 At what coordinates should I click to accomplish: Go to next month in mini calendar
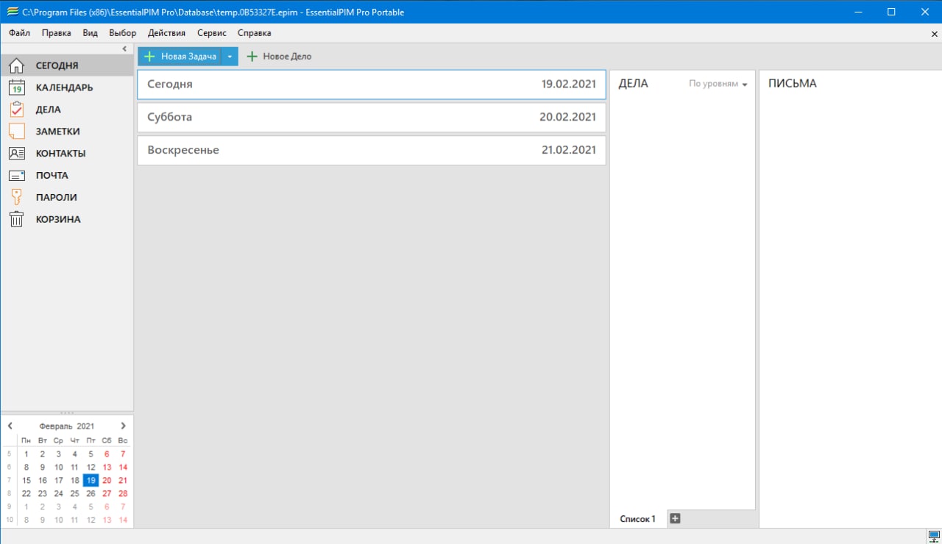[x=123, y=426]
